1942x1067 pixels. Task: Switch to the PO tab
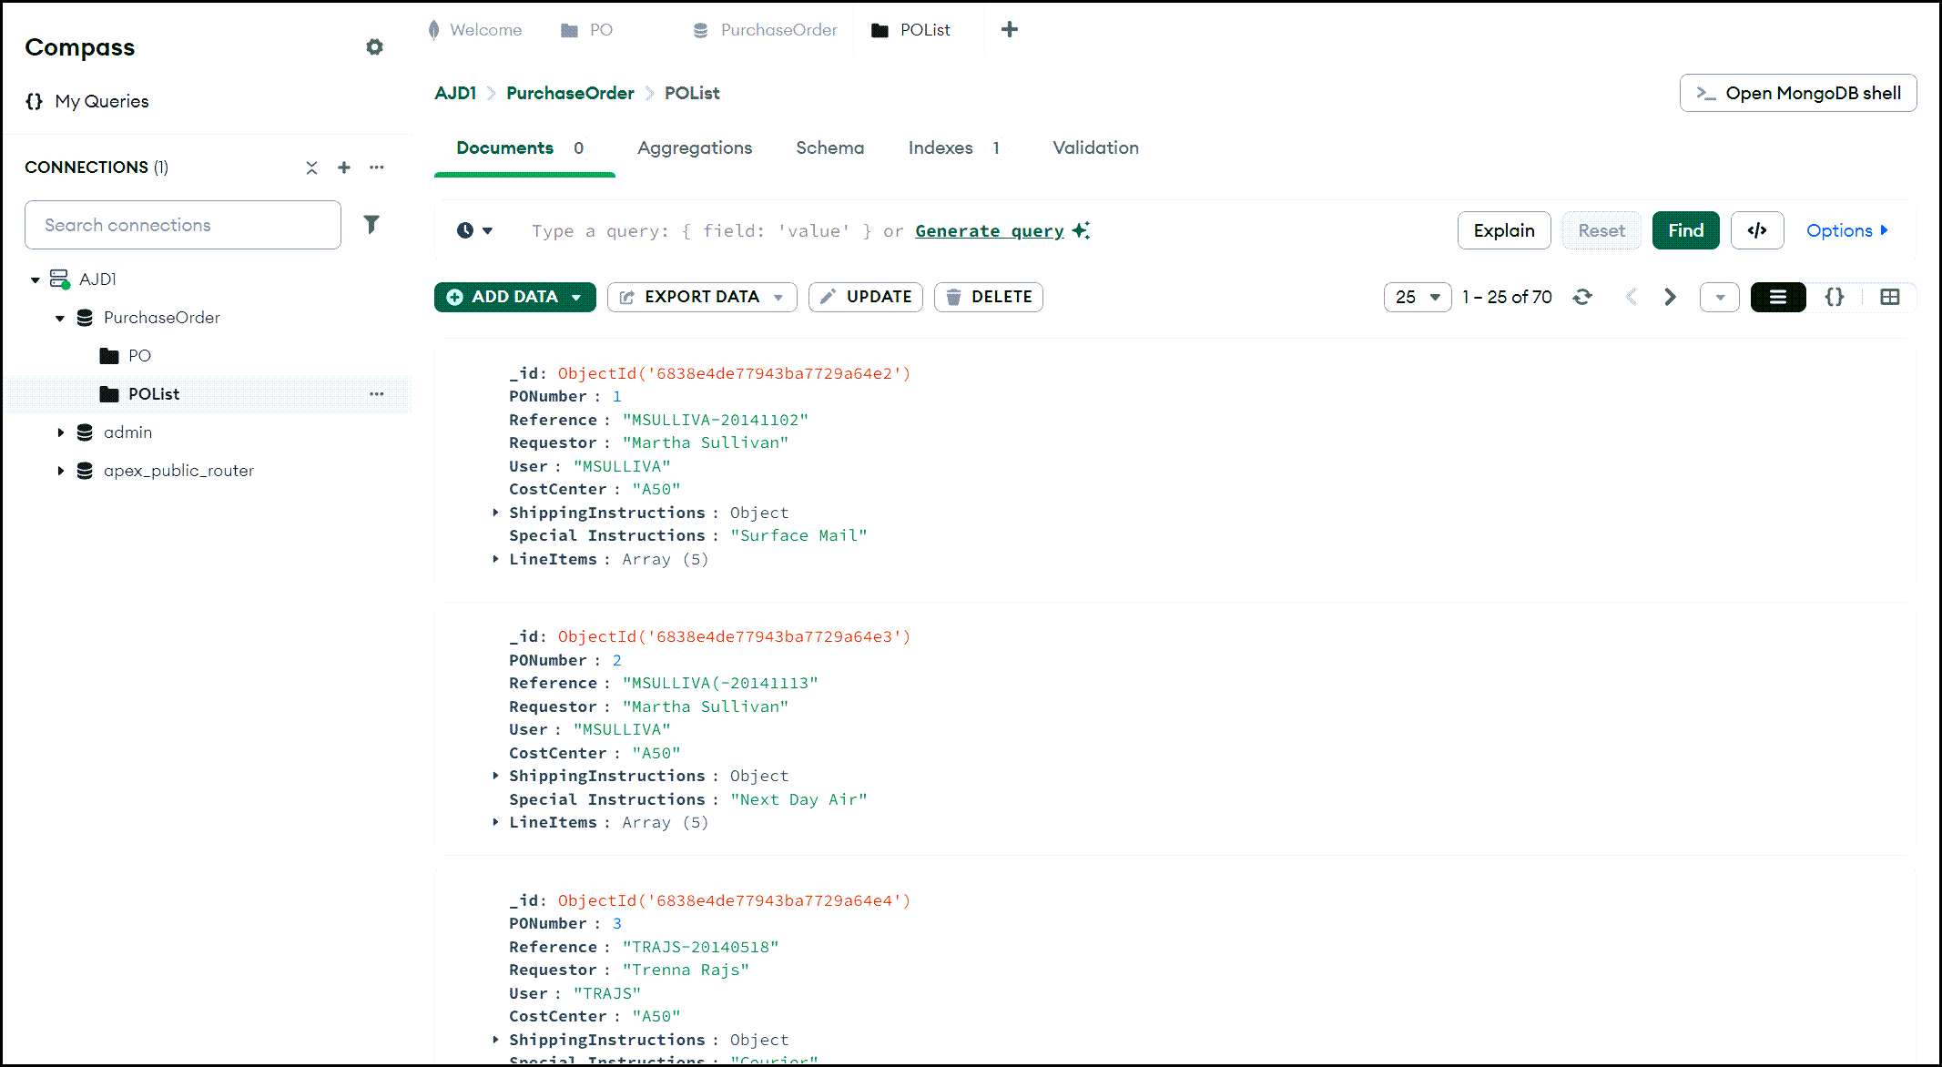(x=588, y=30)
